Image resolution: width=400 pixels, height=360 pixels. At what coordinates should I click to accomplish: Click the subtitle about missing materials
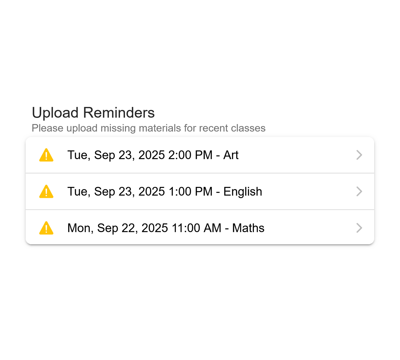coord(148,128)
